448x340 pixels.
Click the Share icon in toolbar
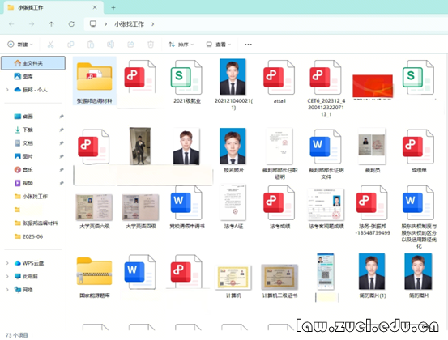point(130,45)
